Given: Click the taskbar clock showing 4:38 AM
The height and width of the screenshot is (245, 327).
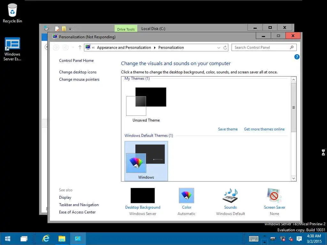Looking at the screenshot, I should tap(314, 239).
